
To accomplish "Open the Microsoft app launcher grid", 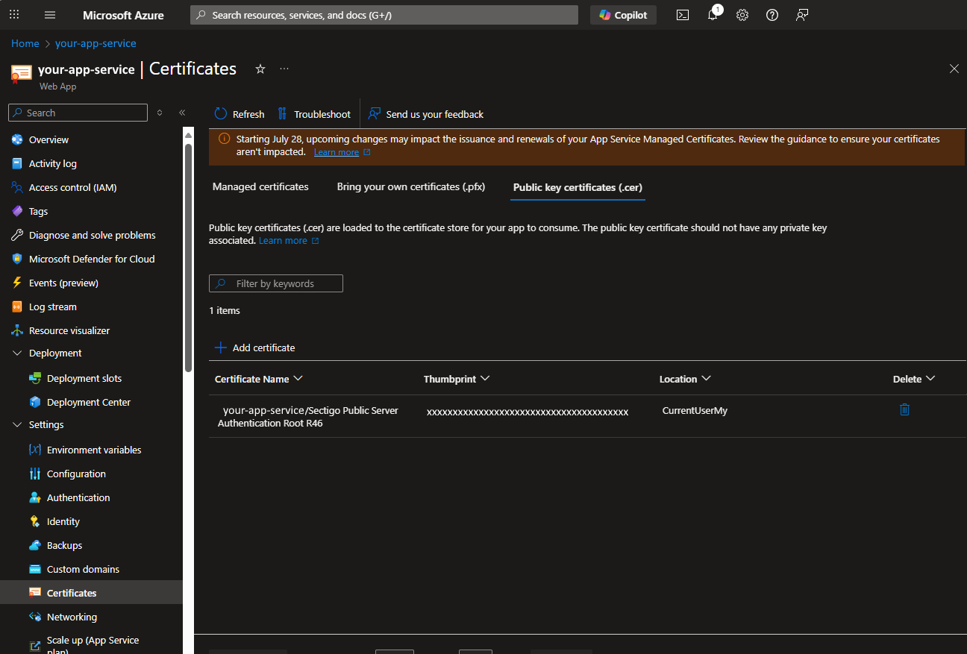I will click(x=14, y=15).
